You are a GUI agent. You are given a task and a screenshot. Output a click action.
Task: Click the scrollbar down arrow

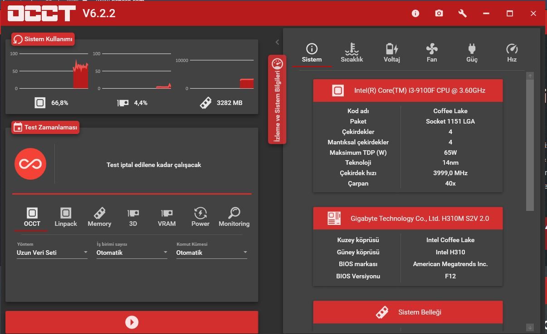pyautogui.click(x=530, y=327)
